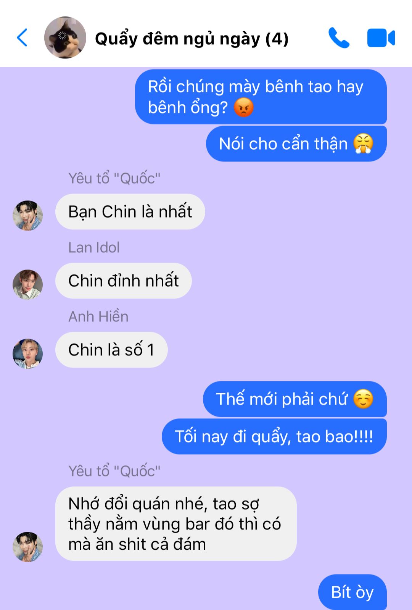Tap Anh Hiền's avatar beside "Chin là số 1"
Viewport: 412px width, 610px height.
27,354
